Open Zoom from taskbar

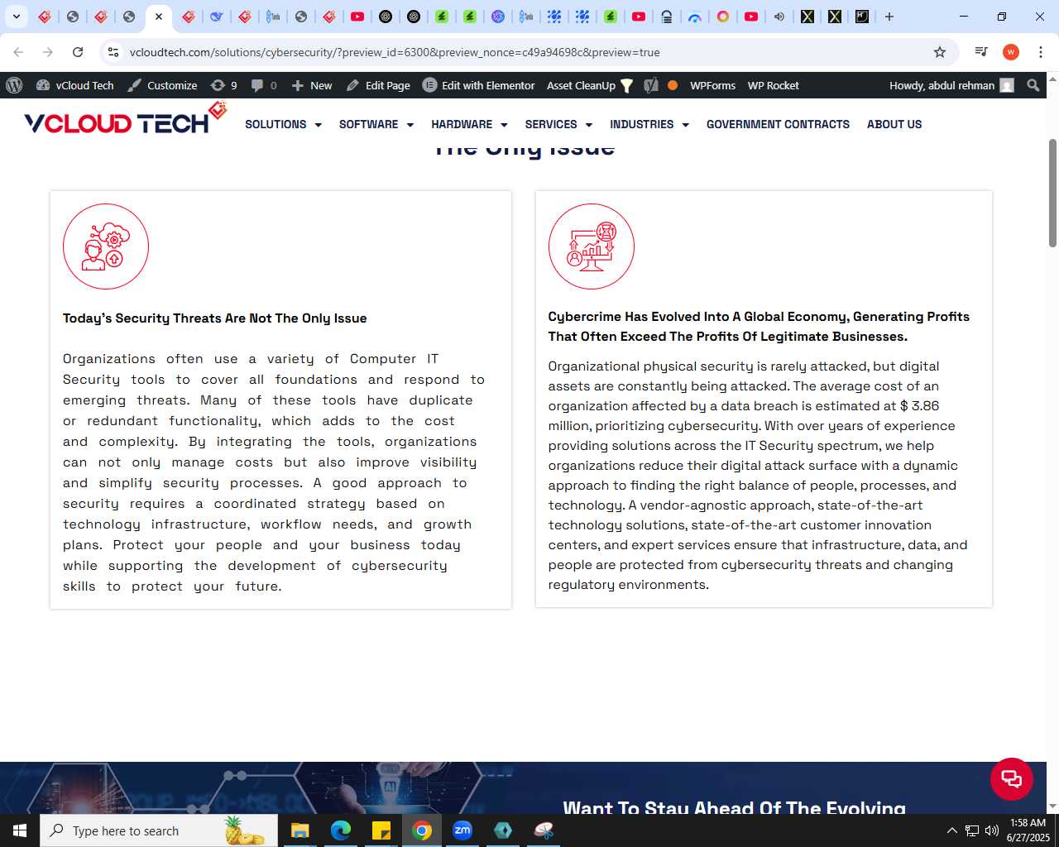pos(462,830)
